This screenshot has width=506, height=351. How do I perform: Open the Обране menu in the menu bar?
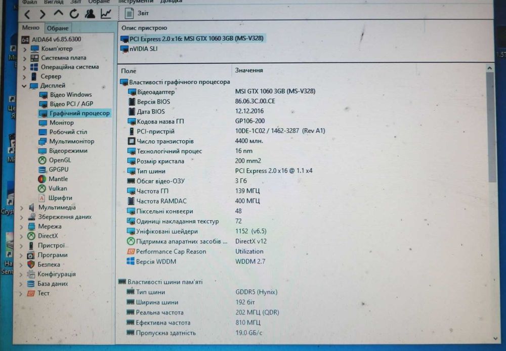tap(99, 2)
